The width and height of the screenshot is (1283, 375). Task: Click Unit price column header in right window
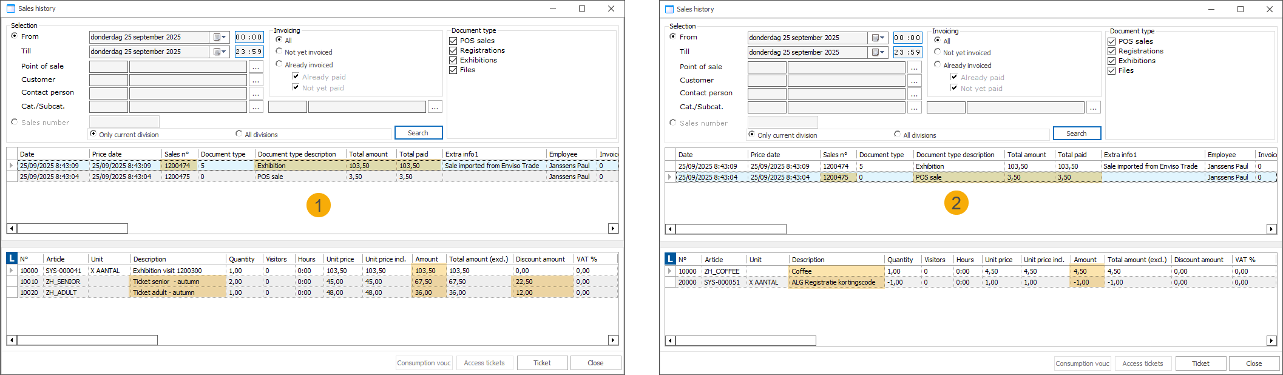(999, 260)
